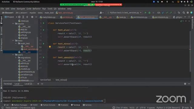This screenshot has width=194, height=109.
Task: Show hidden editor tabs chevron
Action: coord(185,17)
